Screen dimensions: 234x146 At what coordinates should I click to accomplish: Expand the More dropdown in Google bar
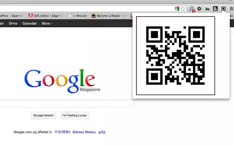pyautogui.click(x=47, y=23)
